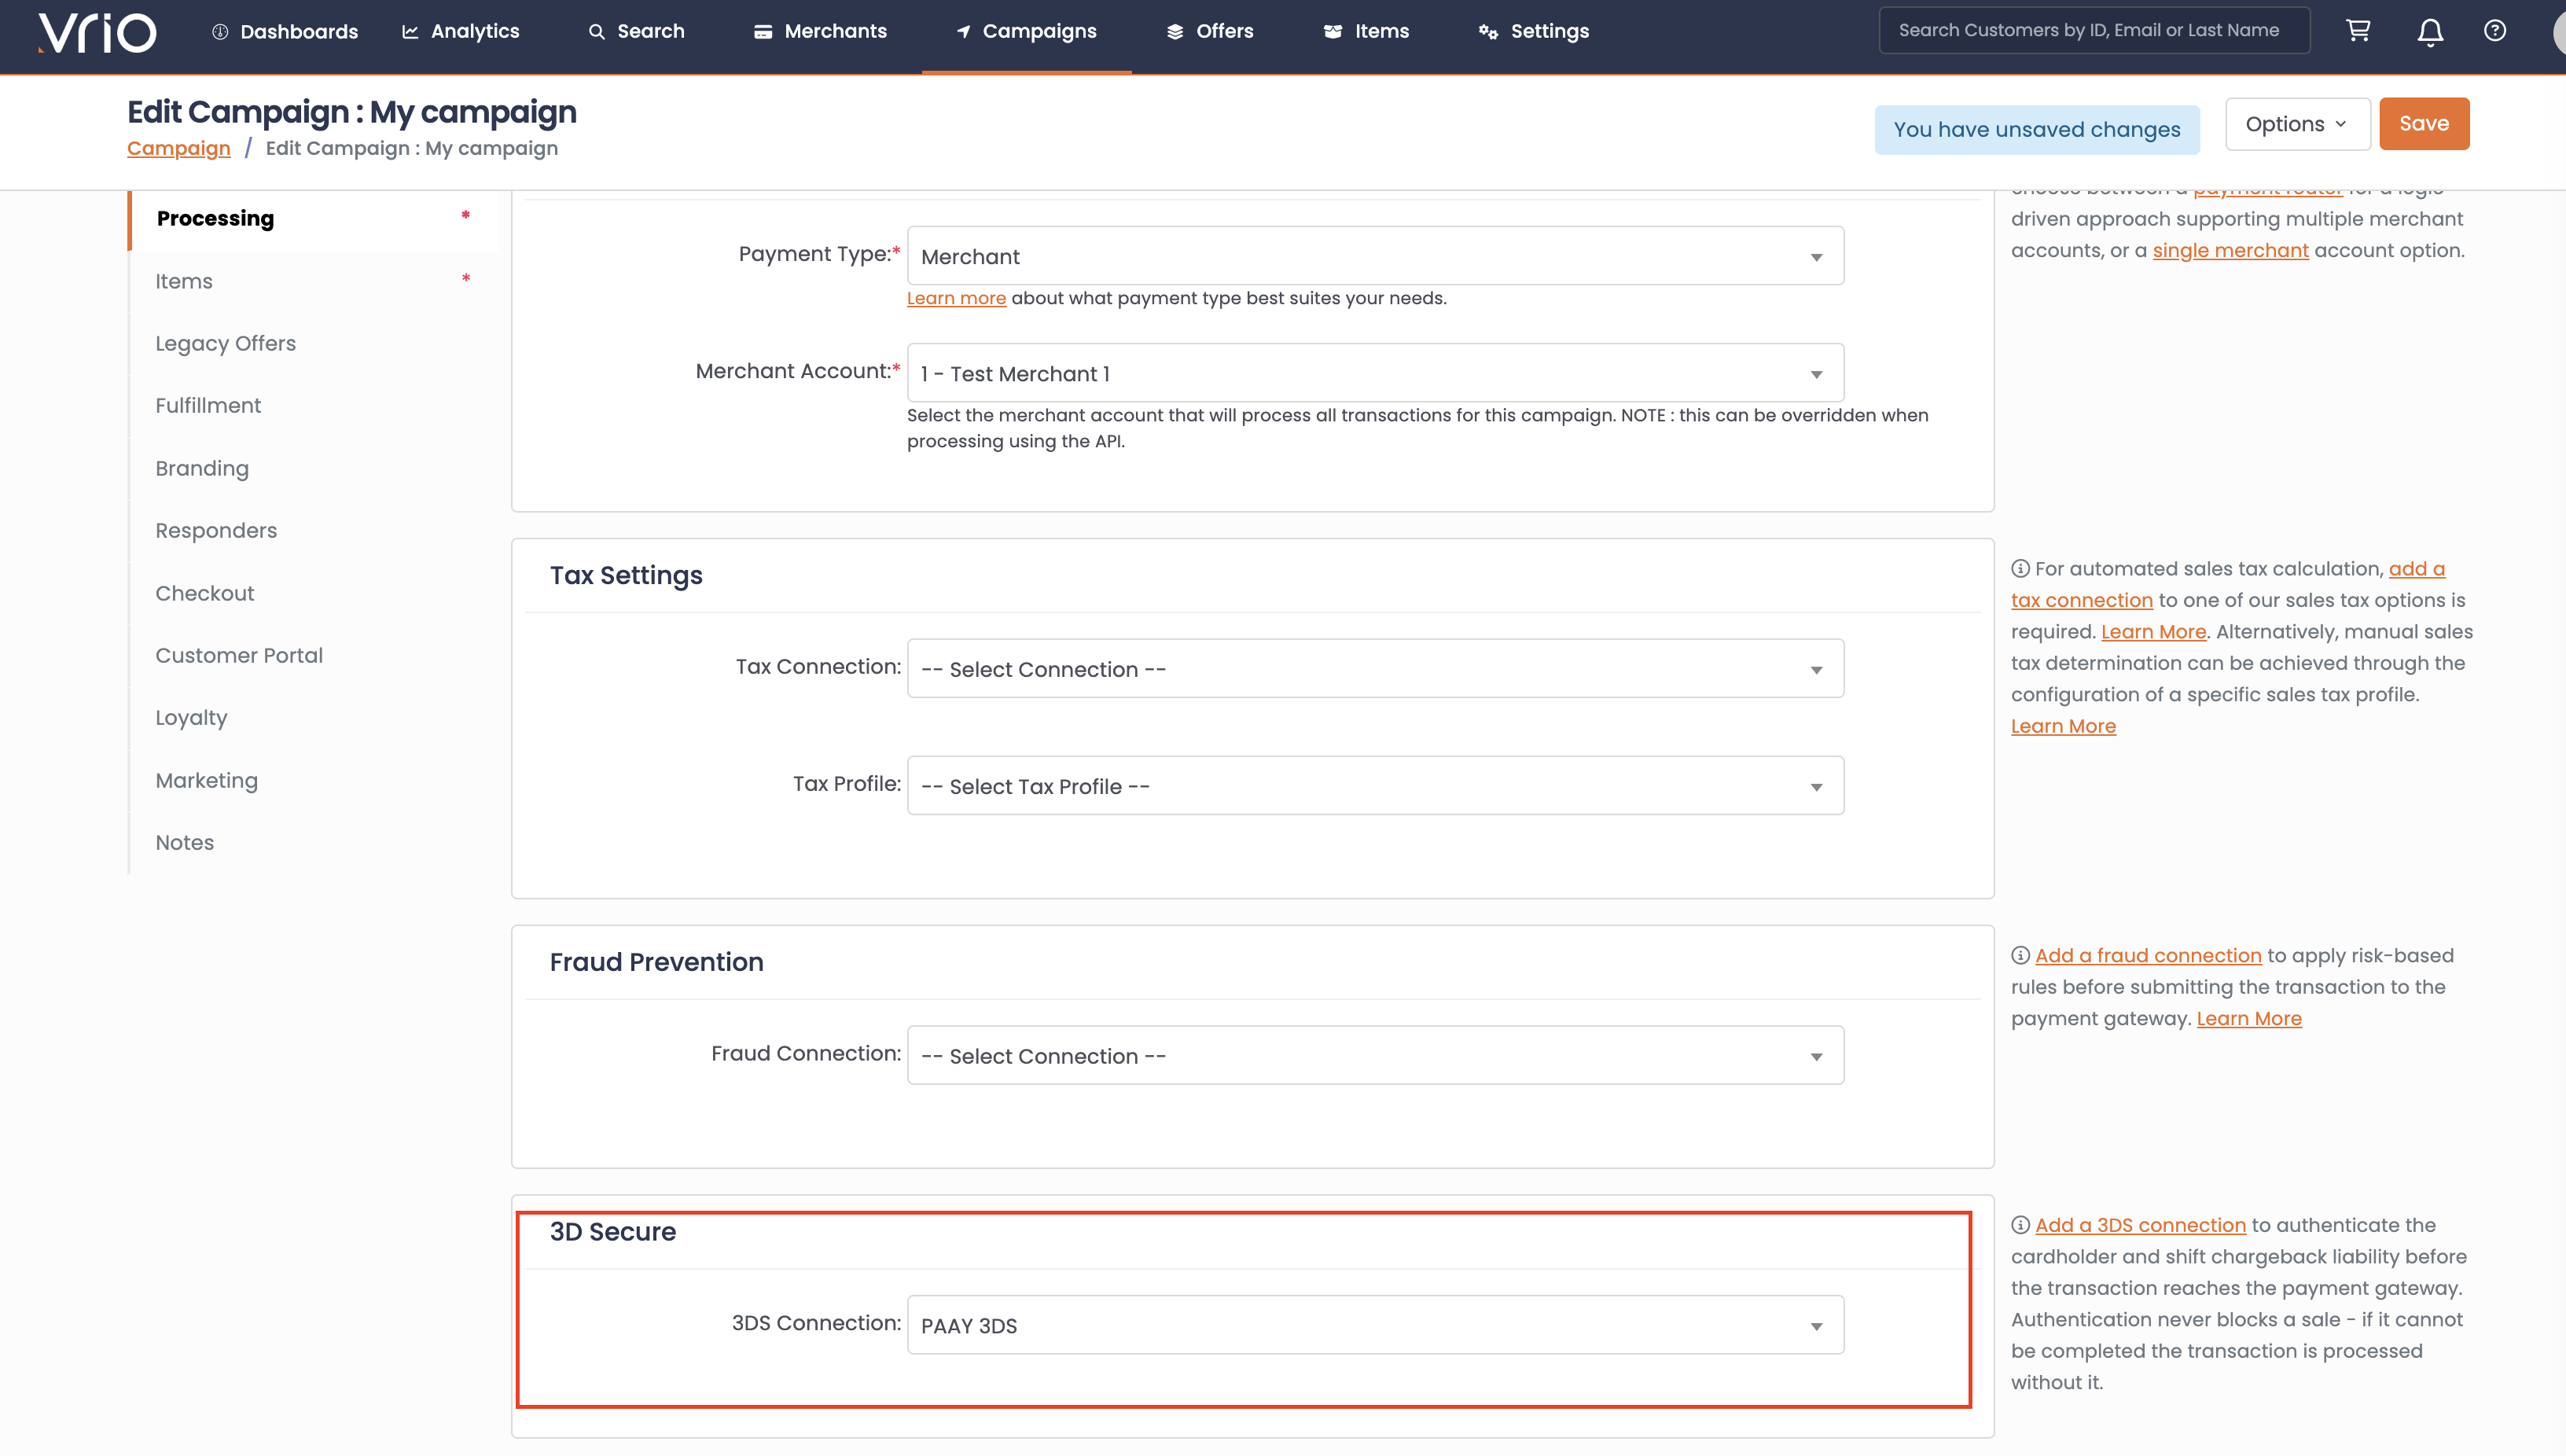2566x1456 pixels.
Task: Click the info icon beside Add a fraud connection
Action: pos(2021,955)
